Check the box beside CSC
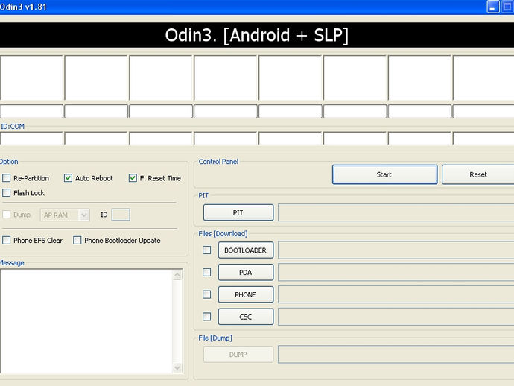The height and width of the screenshot is (386, 514). [207, 317]
